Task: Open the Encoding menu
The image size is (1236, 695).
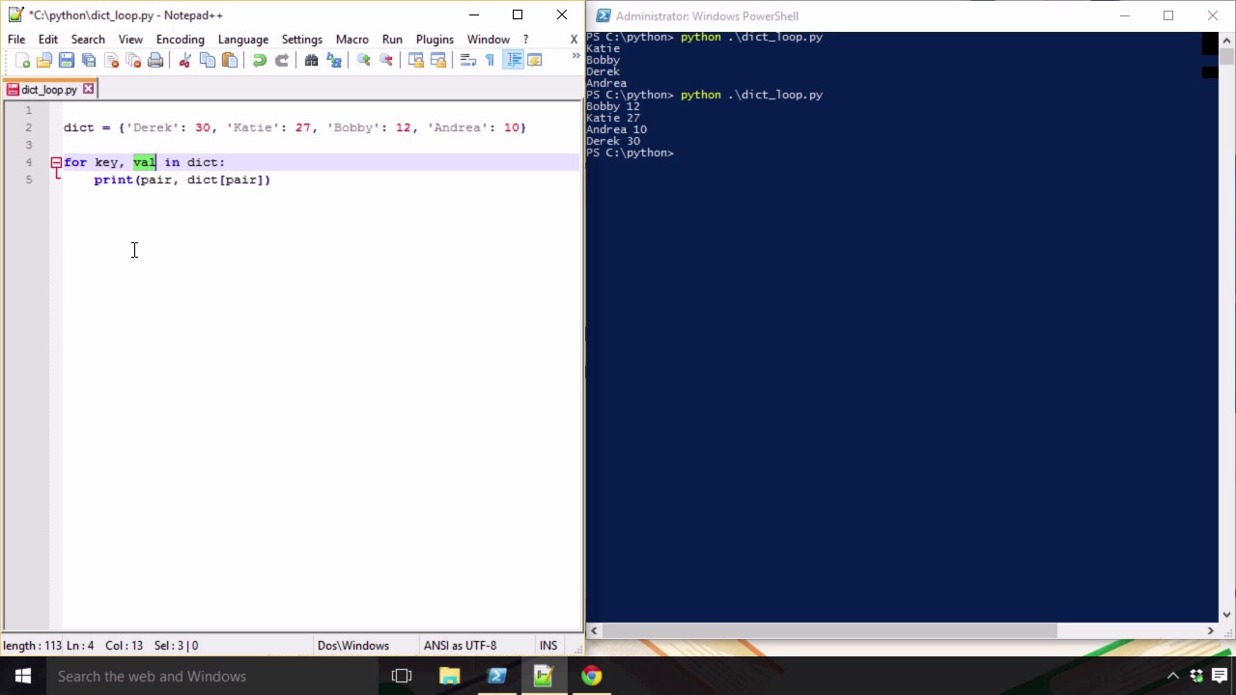Action: 181,40
